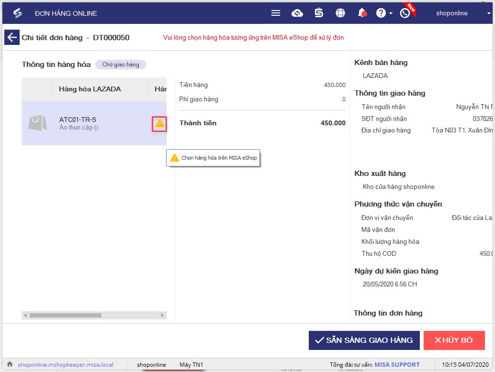The height and width of the screenshot is (372, 495).
Task: Click the Tên người nhận label
Action: 383,107
